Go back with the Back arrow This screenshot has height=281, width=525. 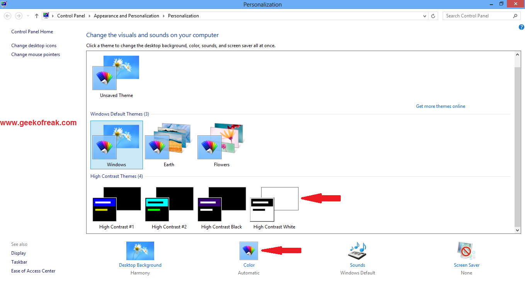click(x=7, y=16)
